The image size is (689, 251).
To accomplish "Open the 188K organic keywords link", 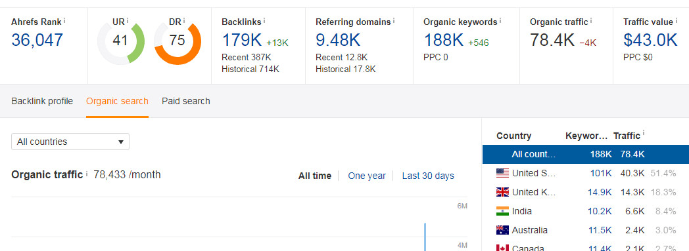I will [443, 40].
